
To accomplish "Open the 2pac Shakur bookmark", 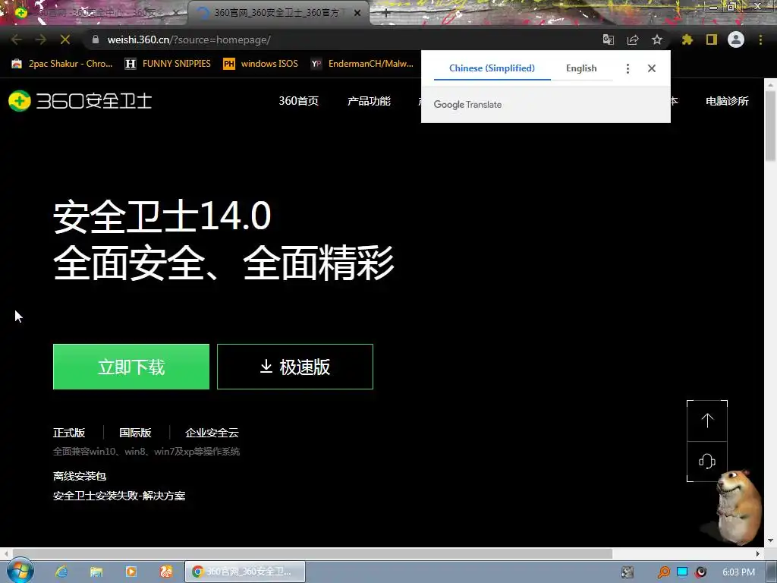I will 62,64.
